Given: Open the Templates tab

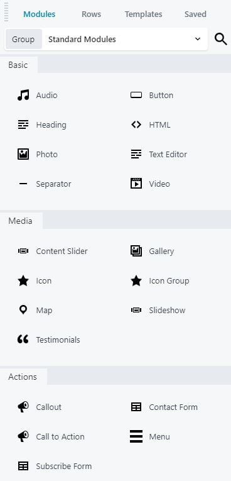Looking at the screenshot, I should pos(143,14).
